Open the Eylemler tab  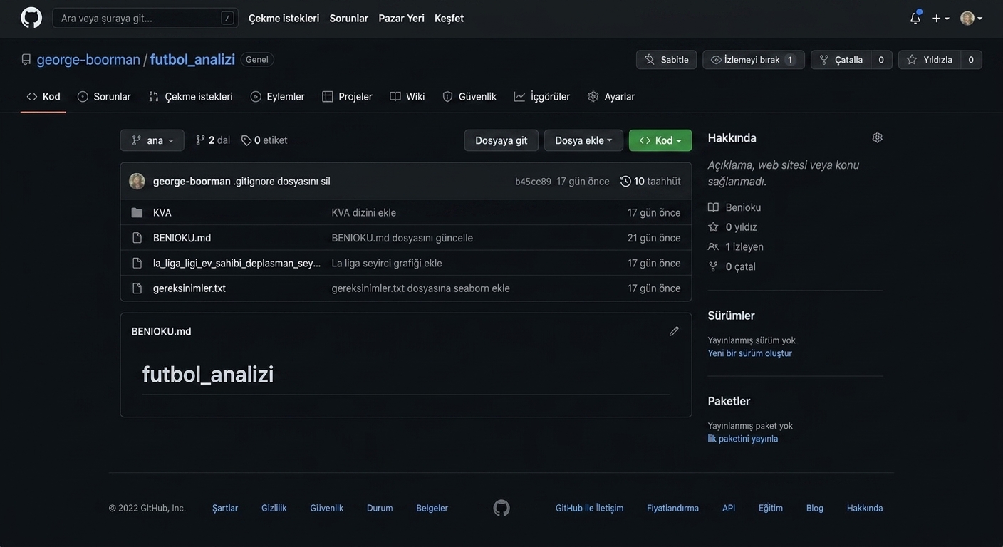278,96
